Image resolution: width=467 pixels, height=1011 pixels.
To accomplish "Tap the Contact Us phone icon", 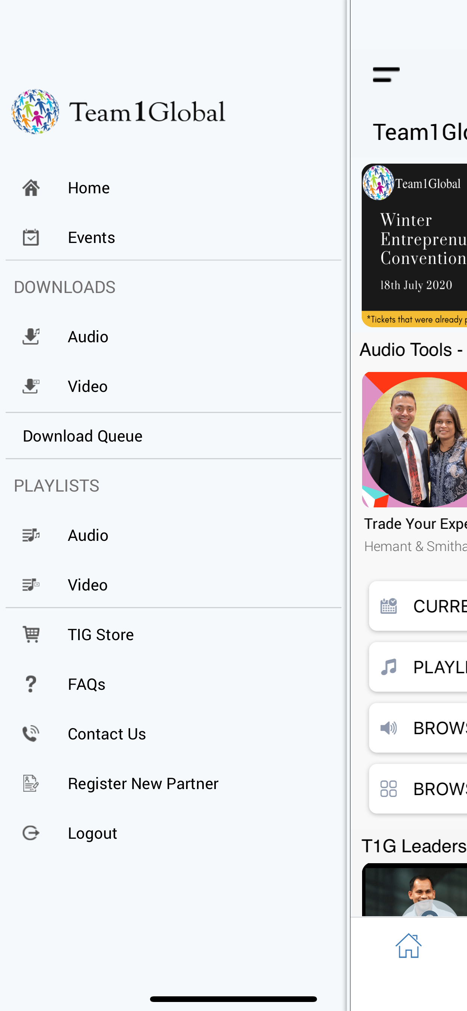I will 31,733.
